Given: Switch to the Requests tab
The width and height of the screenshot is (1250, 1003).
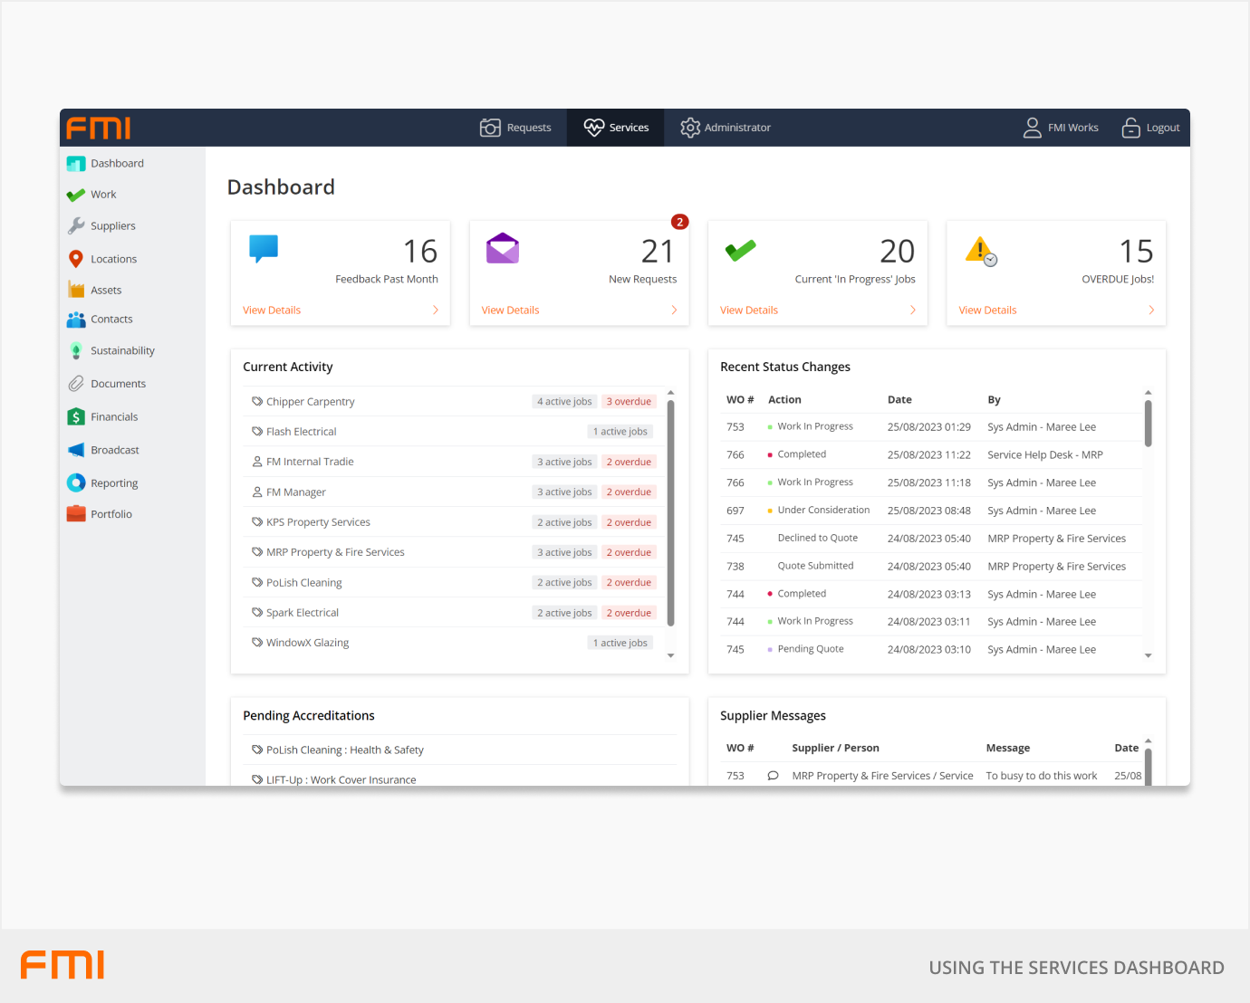Looking at the screenshot, I should (516, 128).
